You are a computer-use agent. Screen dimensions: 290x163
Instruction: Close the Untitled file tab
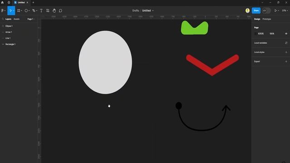point(27,3)
